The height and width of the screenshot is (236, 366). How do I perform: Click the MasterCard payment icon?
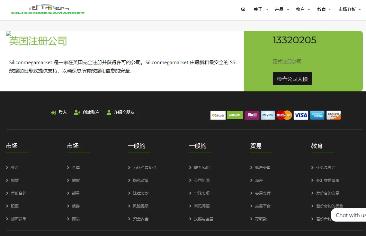(284, 115)
